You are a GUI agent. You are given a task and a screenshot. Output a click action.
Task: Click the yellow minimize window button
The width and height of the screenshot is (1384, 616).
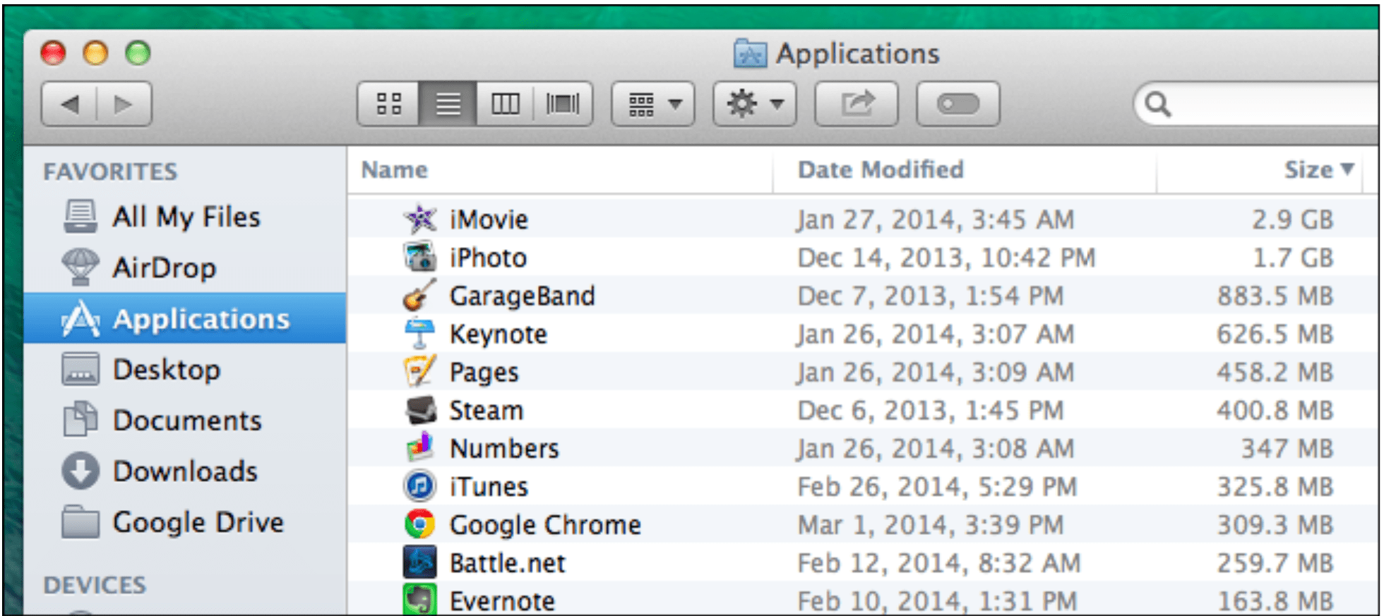click(95, 53)
